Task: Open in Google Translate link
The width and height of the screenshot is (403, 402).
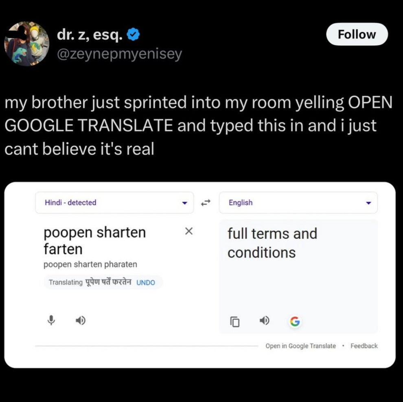Action: pos(300,346)
